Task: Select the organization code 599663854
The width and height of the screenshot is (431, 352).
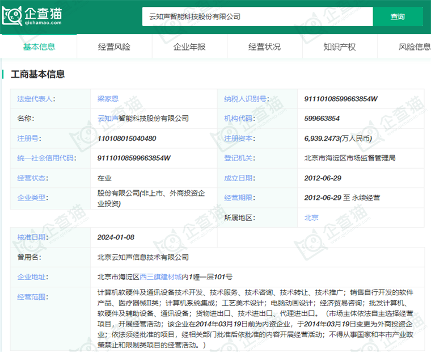Action: 322,119
